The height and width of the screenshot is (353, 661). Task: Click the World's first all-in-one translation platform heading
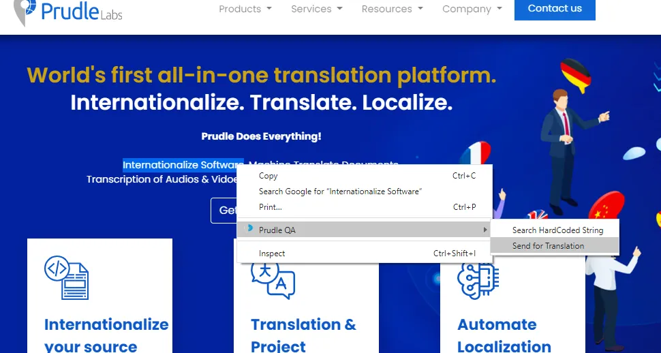pos(262,75)
